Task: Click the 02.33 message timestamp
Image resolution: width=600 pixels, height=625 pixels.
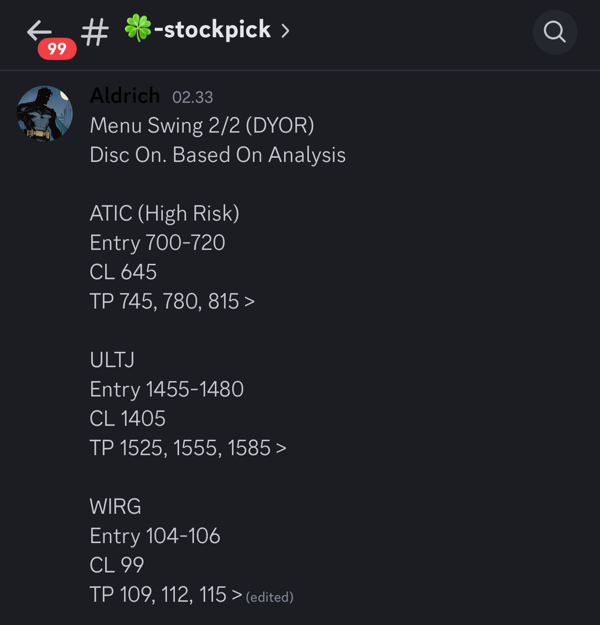Action: (x=193, y=97)
